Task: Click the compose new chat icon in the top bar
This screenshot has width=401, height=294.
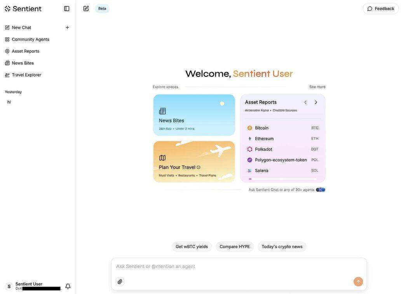Action: point(86,9)
